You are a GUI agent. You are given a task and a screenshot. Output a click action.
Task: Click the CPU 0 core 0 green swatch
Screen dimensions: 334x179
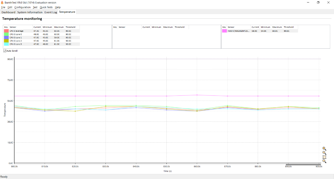click(6, 34)
